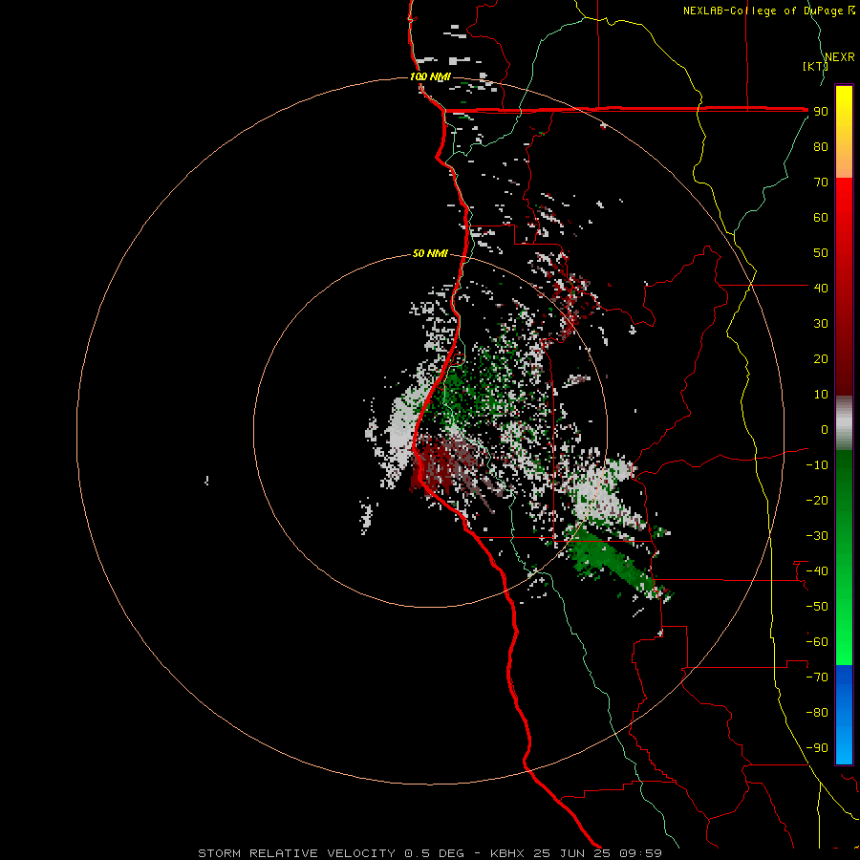Click the KBHX radar site identifier
This screenshot has height=860, width=860.
point(507,853)
